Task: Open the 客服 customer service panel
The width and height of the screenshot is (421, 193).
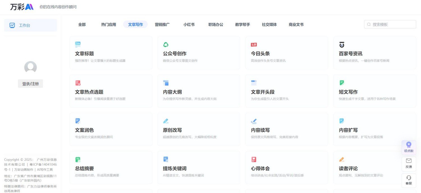Action: click(x=409, y=180)
